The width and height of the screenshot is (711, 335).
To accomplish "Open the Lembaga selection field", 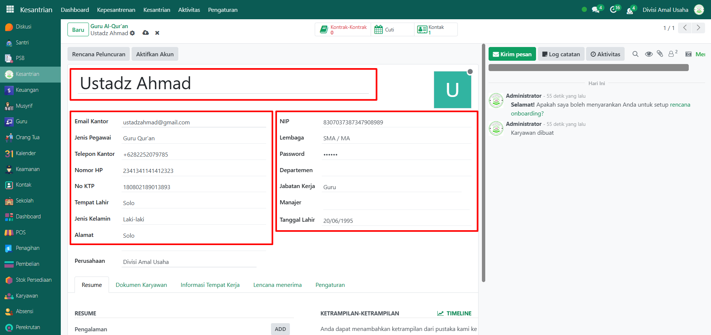I will click(396, 138).
